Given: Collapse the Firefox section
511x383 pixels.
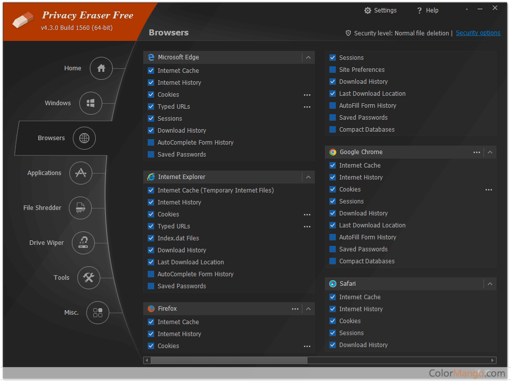Looking at the screenshot, I should pos(308,309).
